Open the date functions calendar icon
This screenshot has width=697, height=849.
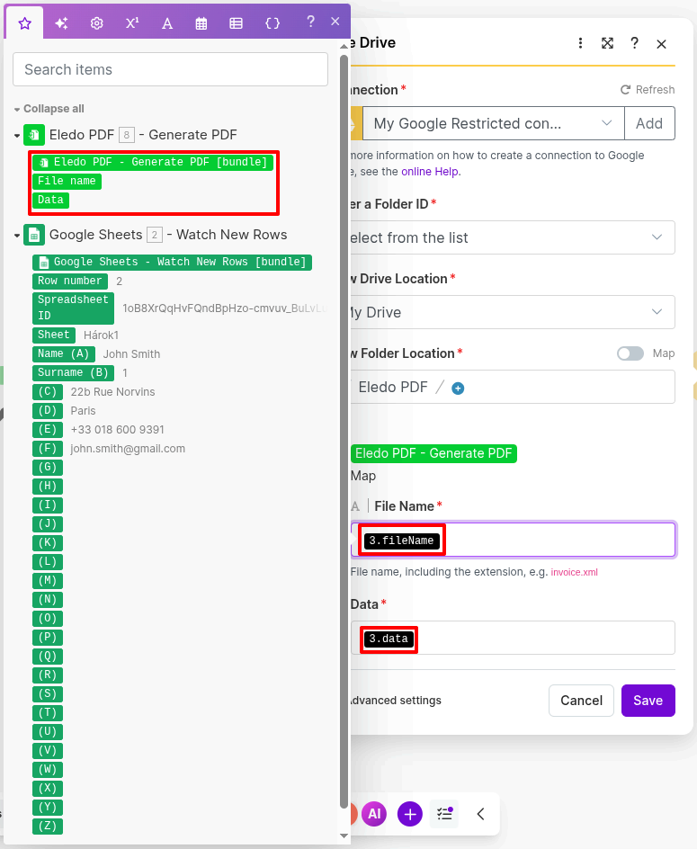(x=201, y=22)
